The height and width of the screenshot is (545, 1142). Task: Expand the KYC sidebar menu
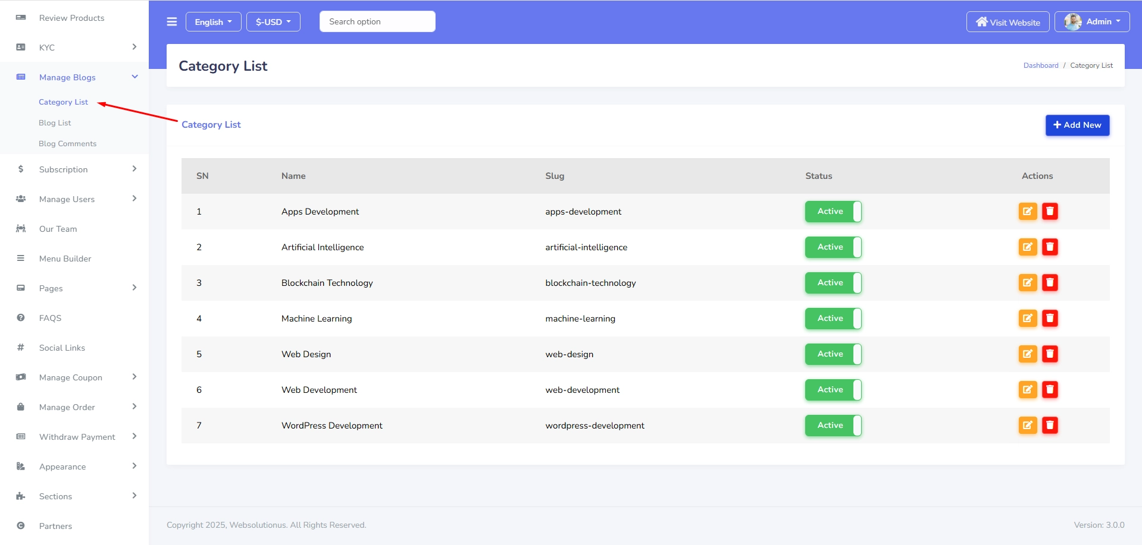tap(74, 48)
